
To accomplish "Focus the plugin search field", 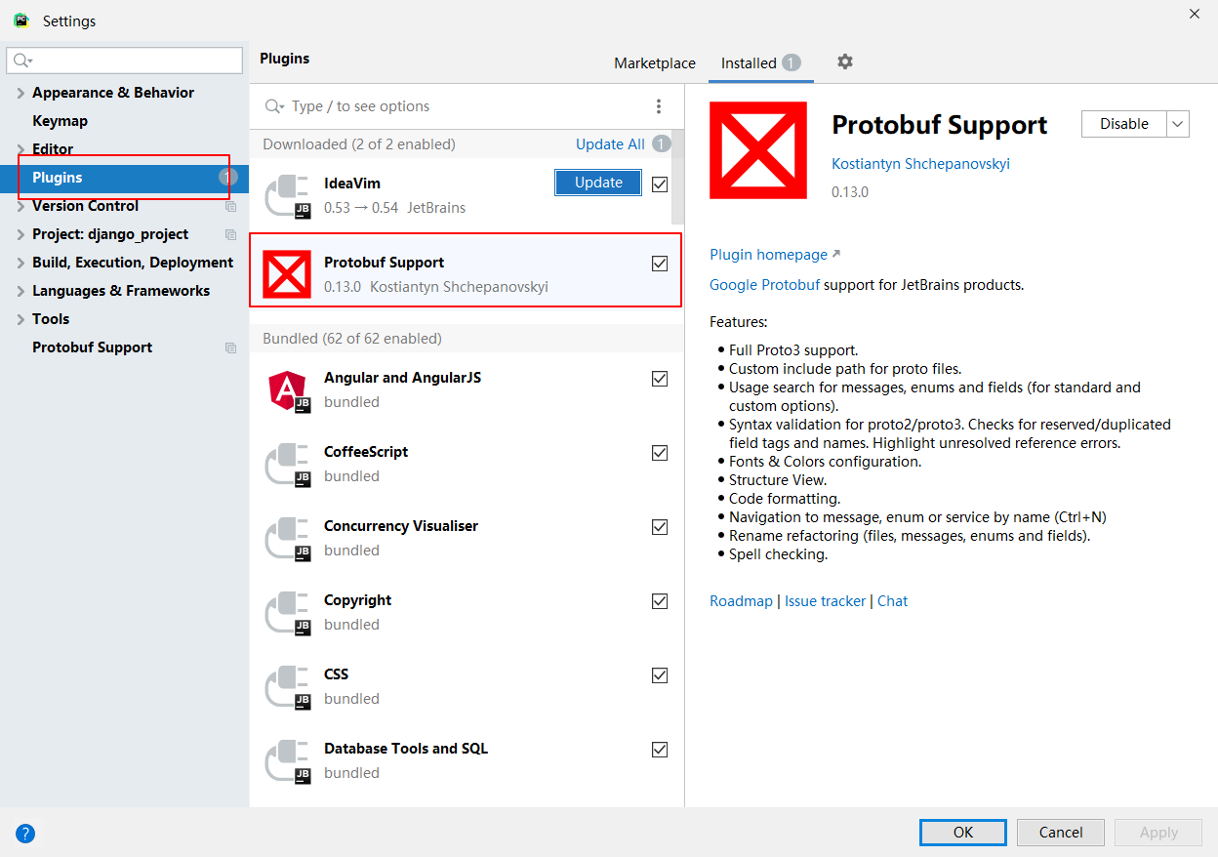I will pos(468,106).
